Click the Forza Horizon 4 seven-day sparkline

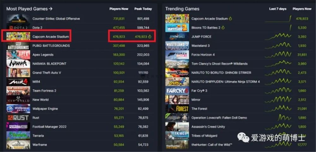coord(278,55)
